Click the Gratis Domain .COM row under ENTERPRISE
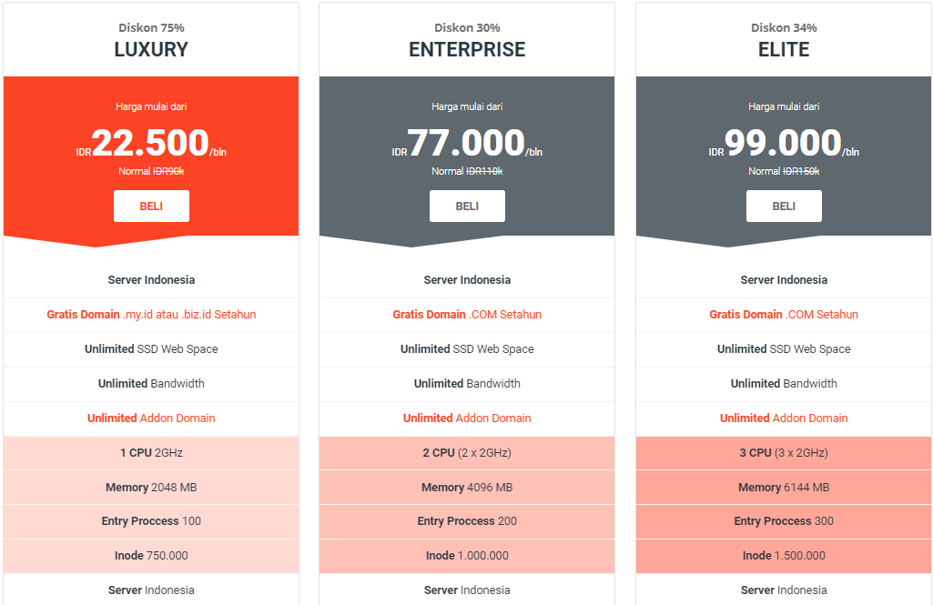 [467, 314]
